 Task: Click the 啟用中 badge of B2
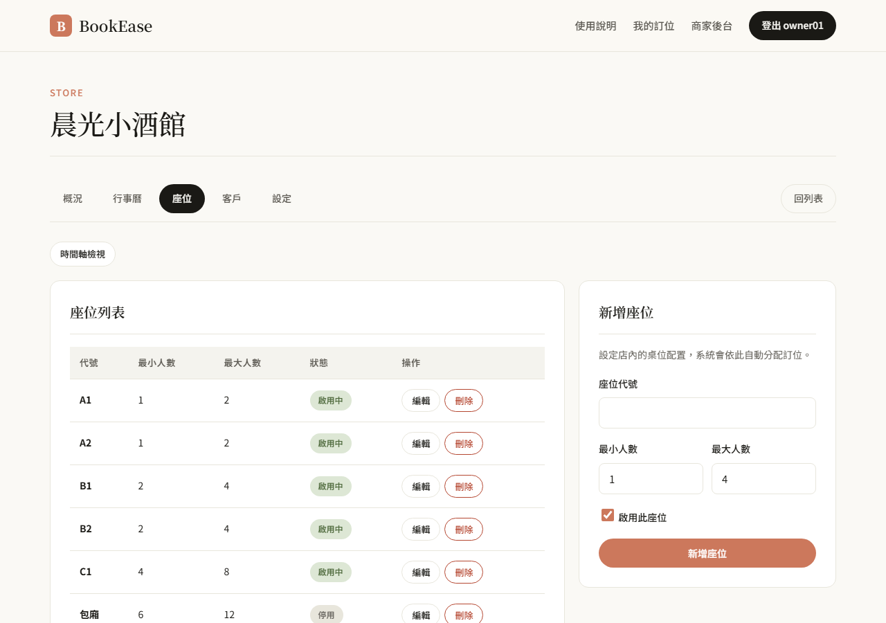[x=331, y=530]
